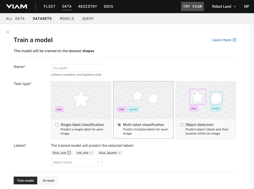Switch to the Query tab

[x=88, y=19]
